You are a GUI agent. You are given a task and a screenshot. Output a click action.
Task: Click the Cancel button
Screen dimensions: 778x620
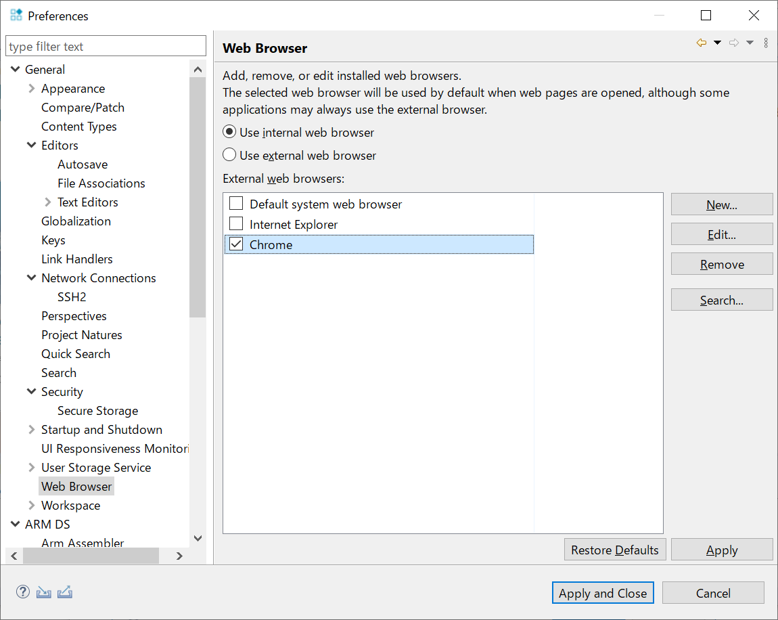tap(713, 593)
